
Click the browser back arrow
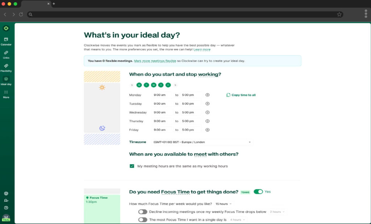(5, 14)
